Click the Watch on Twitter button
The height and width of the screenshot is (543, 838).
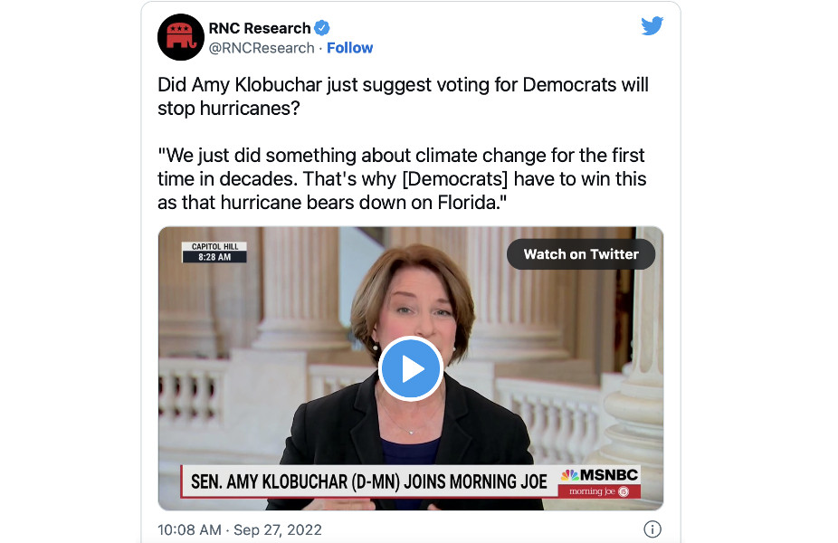pos(581,254)
